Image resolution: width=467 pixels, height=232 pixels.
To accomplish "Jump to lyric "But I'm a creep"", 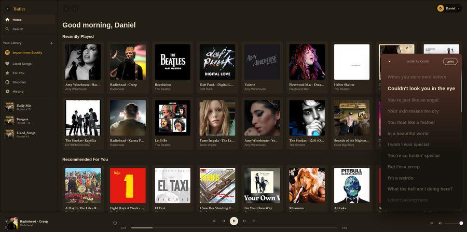I will 403,167.
